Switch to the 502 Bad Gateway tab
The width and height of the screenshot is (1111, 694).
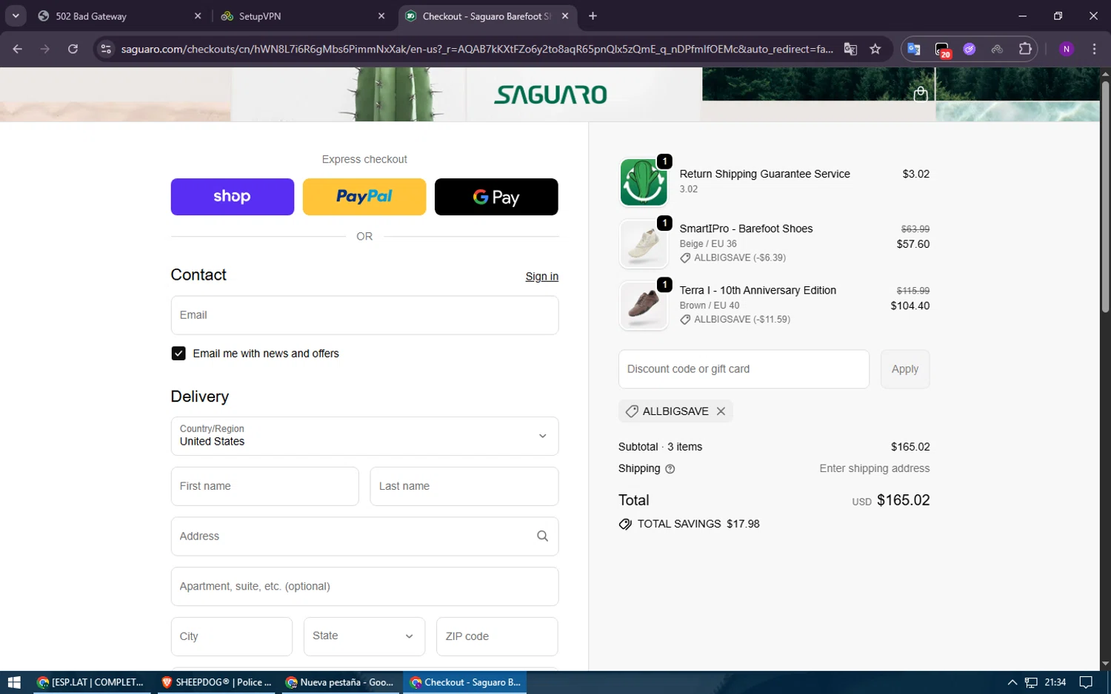(x=117, y=16)
